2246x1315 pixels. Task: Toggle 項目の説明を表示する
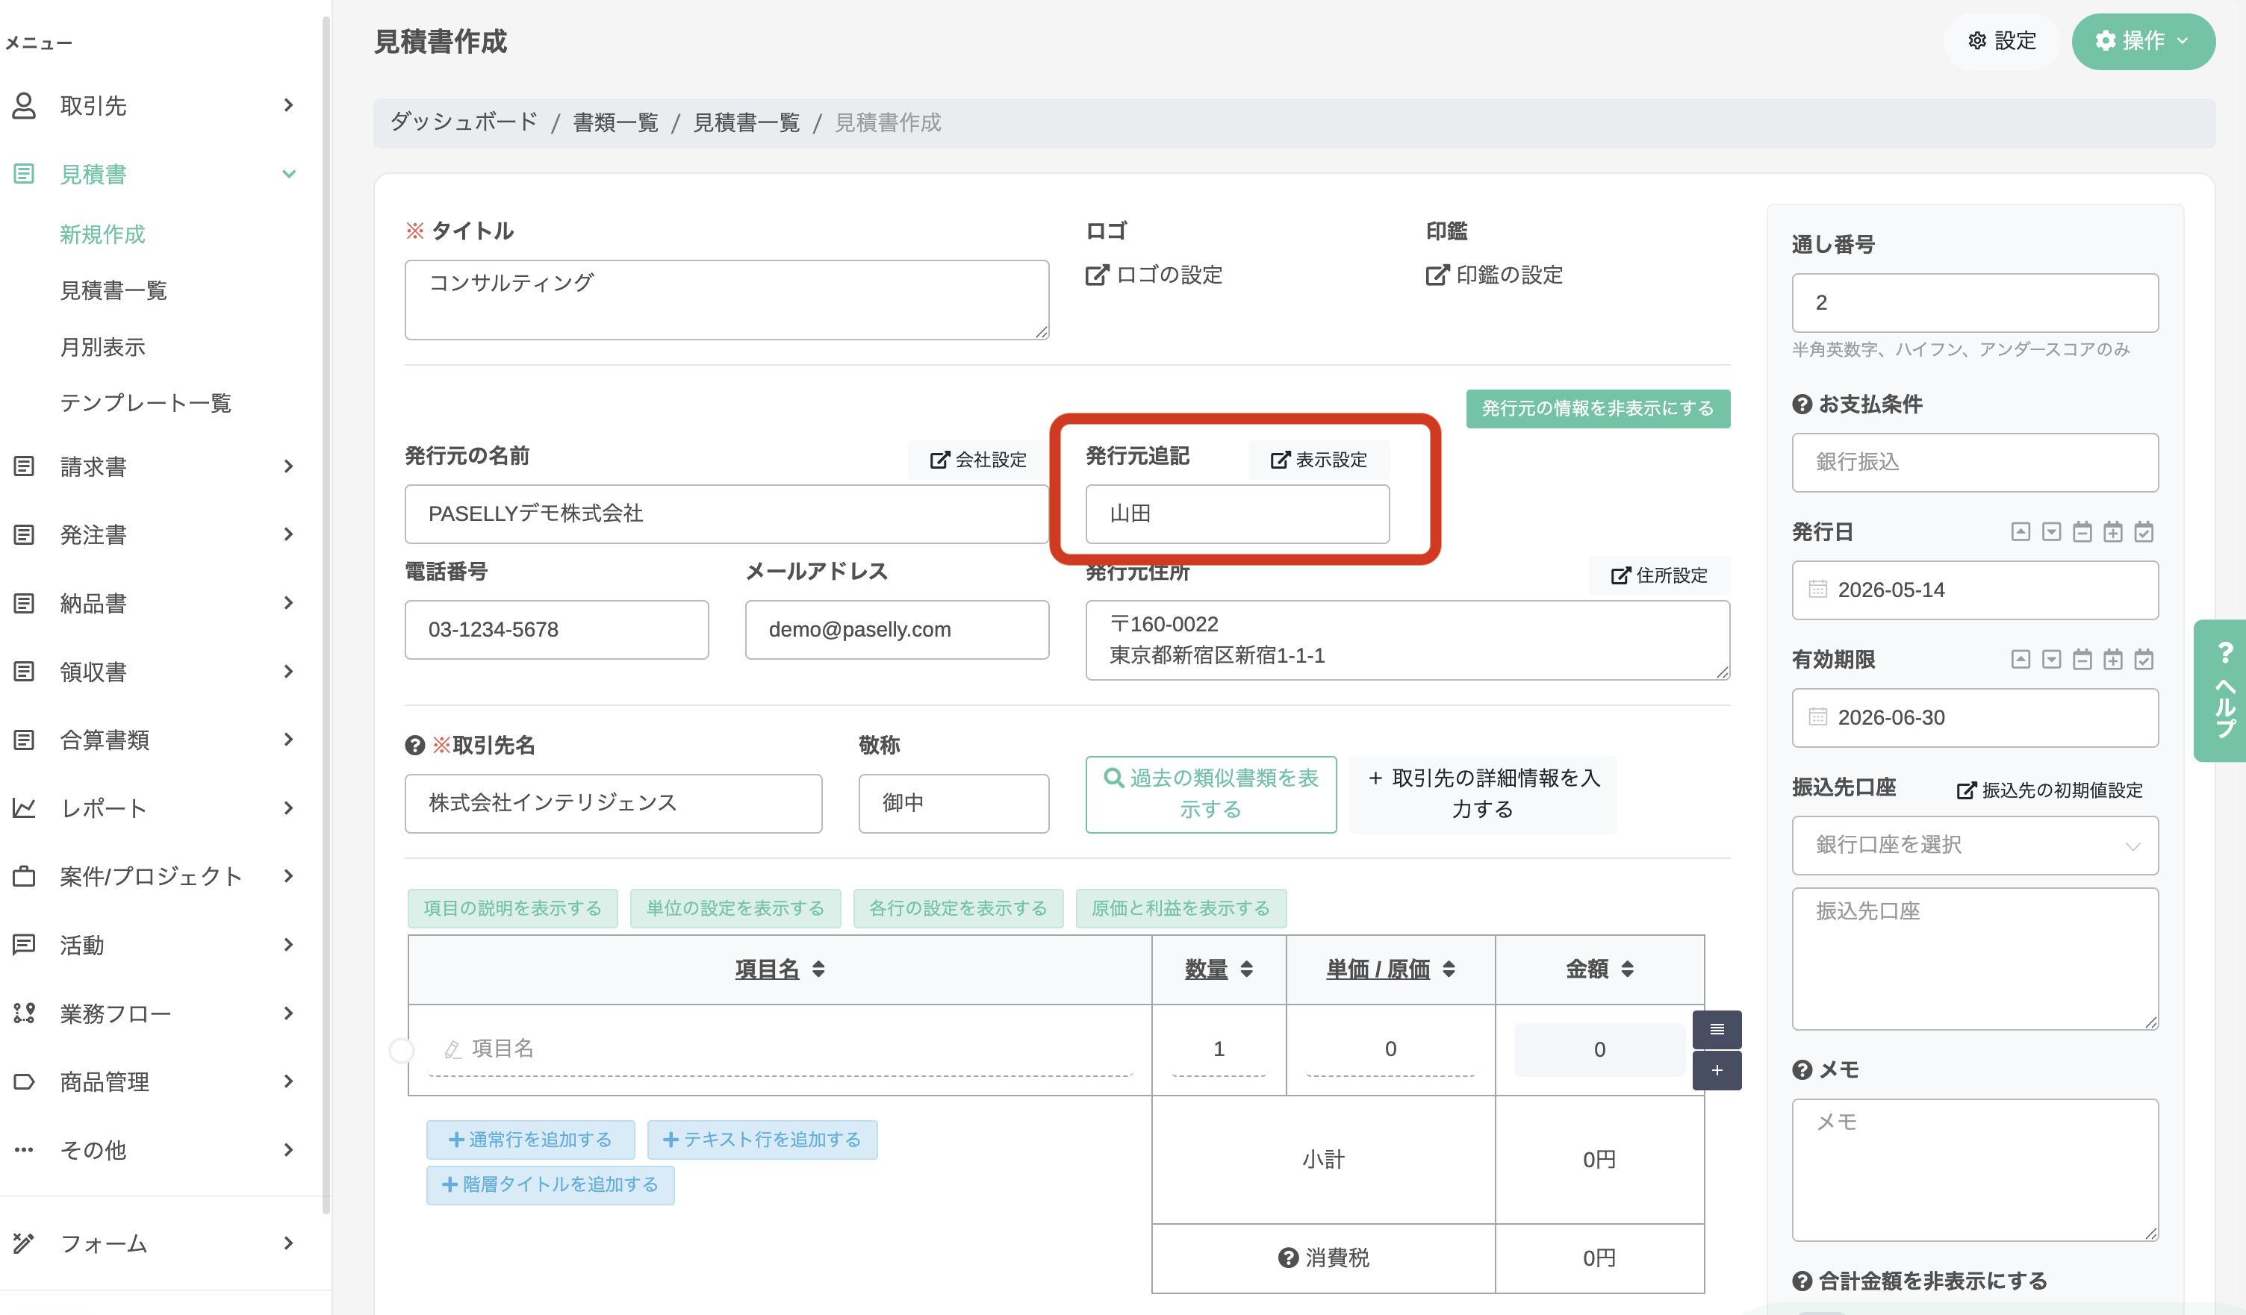tap(512, 908)
